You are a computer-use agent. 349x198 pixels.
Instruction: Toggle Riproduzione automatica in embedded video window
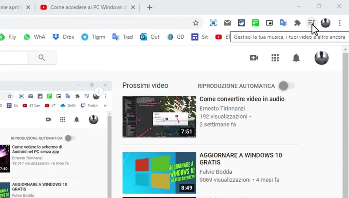pos(70,138)
